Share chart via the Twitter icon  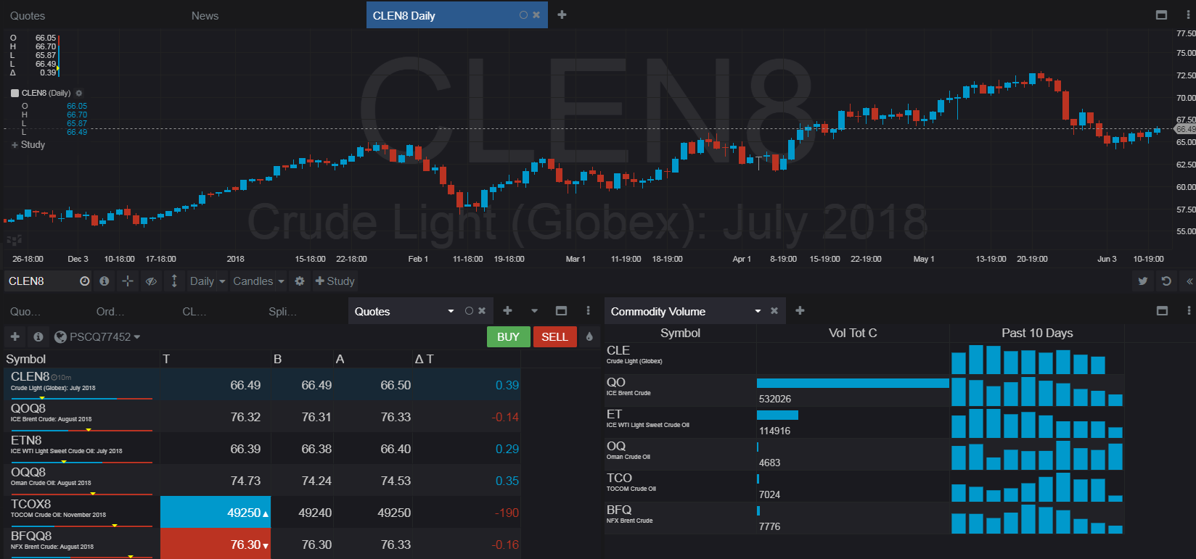(1143, 281)
